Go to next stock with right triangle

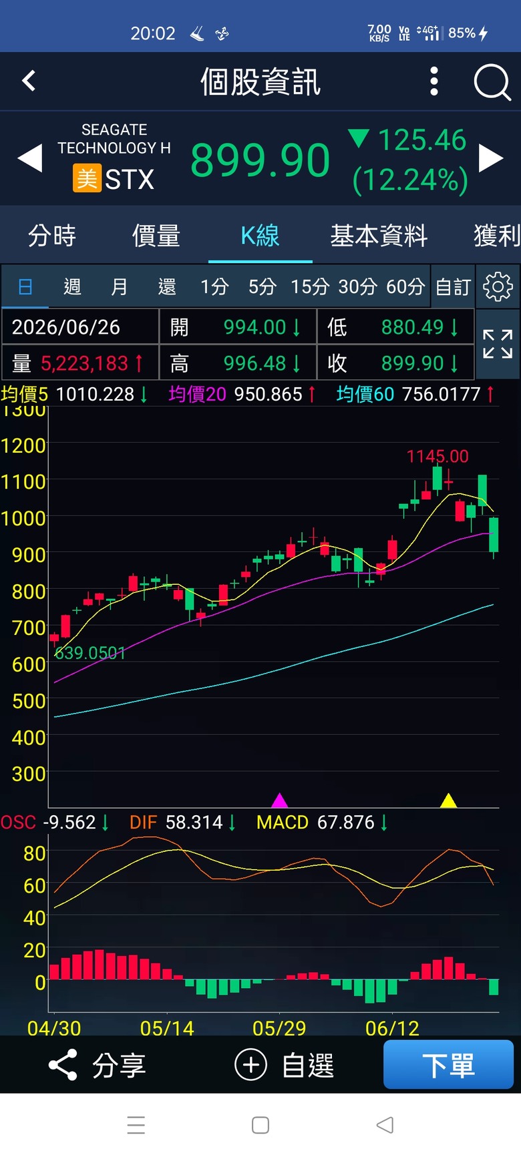pyautogui.click(x=491, y=159)
